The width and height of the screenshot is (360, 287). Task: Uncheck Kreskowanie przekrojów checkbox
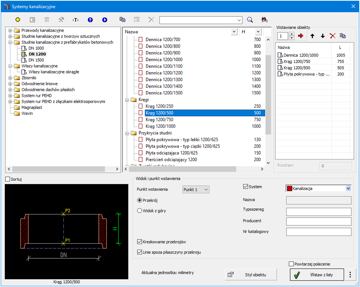[x=140, y=242]
